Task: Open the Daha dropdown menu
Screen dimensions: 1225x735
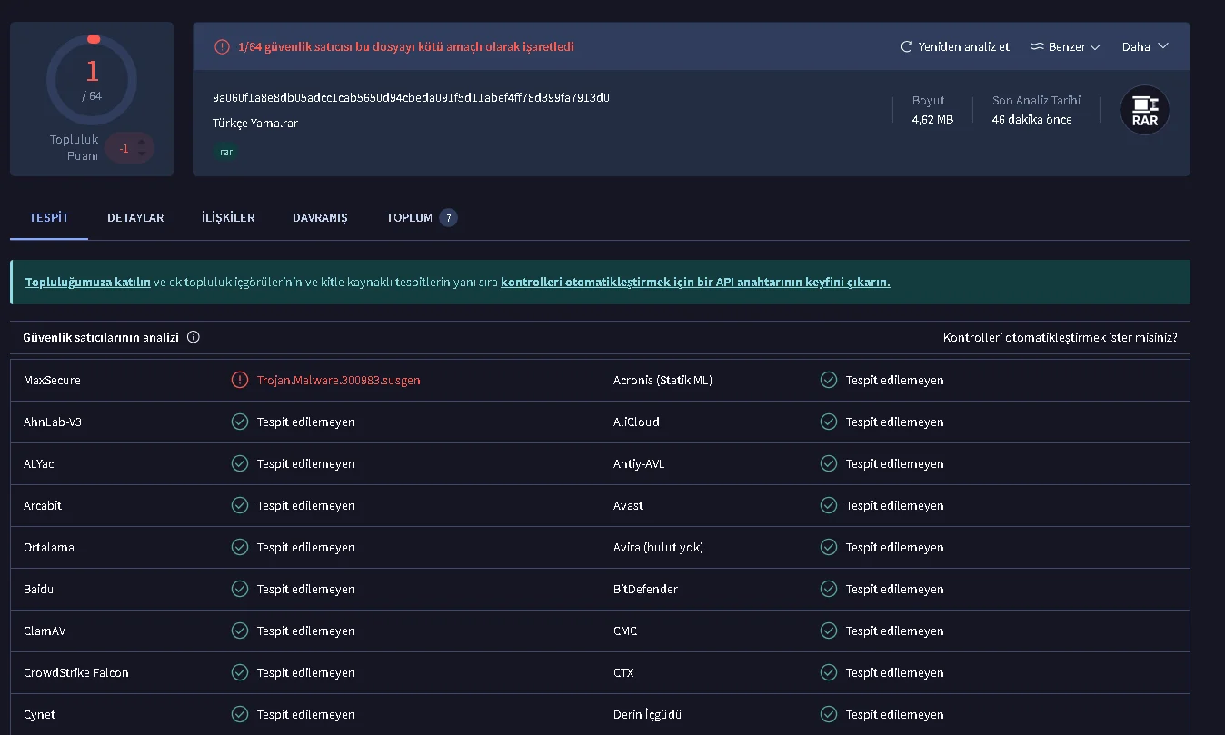Action: [1144, 46]
